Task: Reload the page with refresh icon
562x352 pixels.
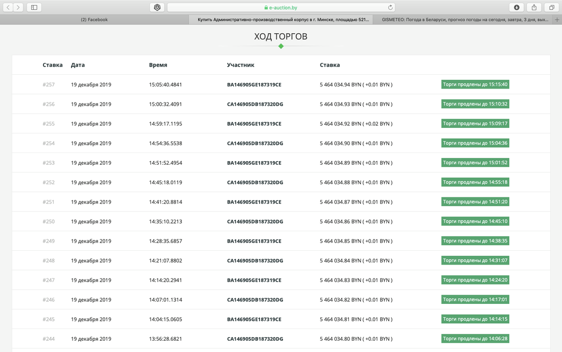Action: coord(390,7)
